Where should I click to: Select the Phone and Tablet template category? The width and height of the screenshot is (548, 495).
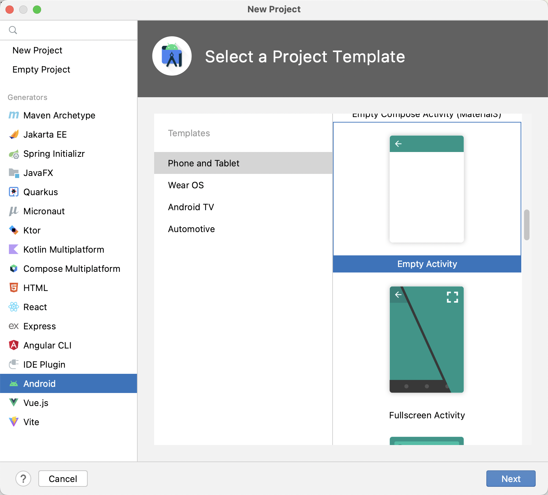[243, 163]
